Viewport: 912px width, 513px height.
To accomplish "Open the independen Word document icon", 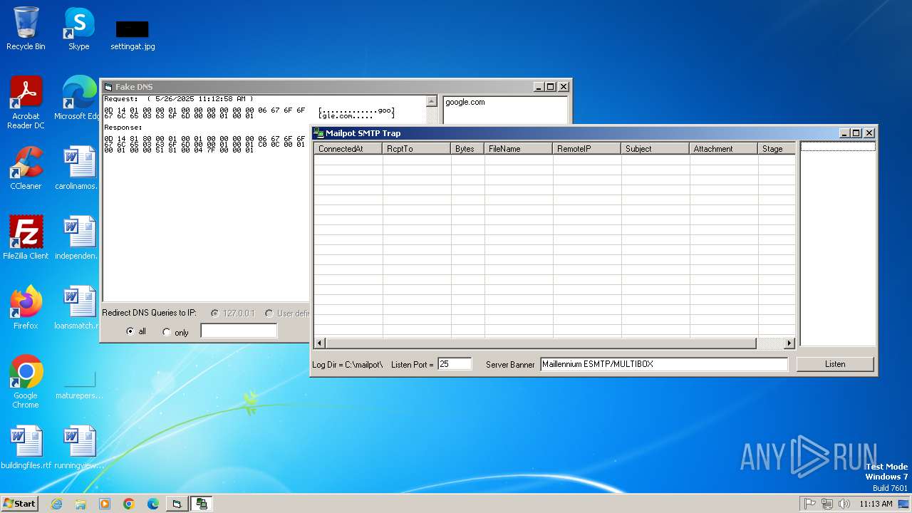I will (x=78, y=238).
